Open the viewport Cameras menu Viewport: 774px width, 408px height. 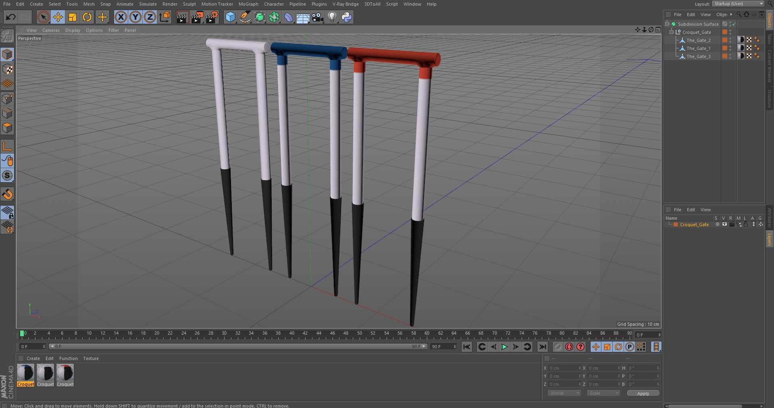[x=51, y=30]
